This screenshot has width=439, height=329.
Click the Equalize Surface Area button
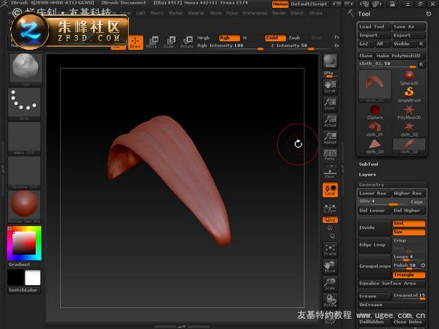click(391, 284)
